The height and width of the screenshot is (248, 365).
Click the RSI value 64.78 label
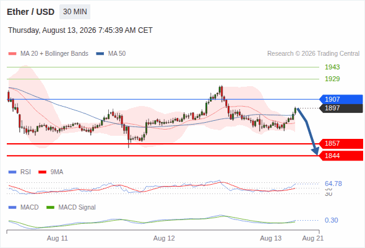(x=333, y=184)
